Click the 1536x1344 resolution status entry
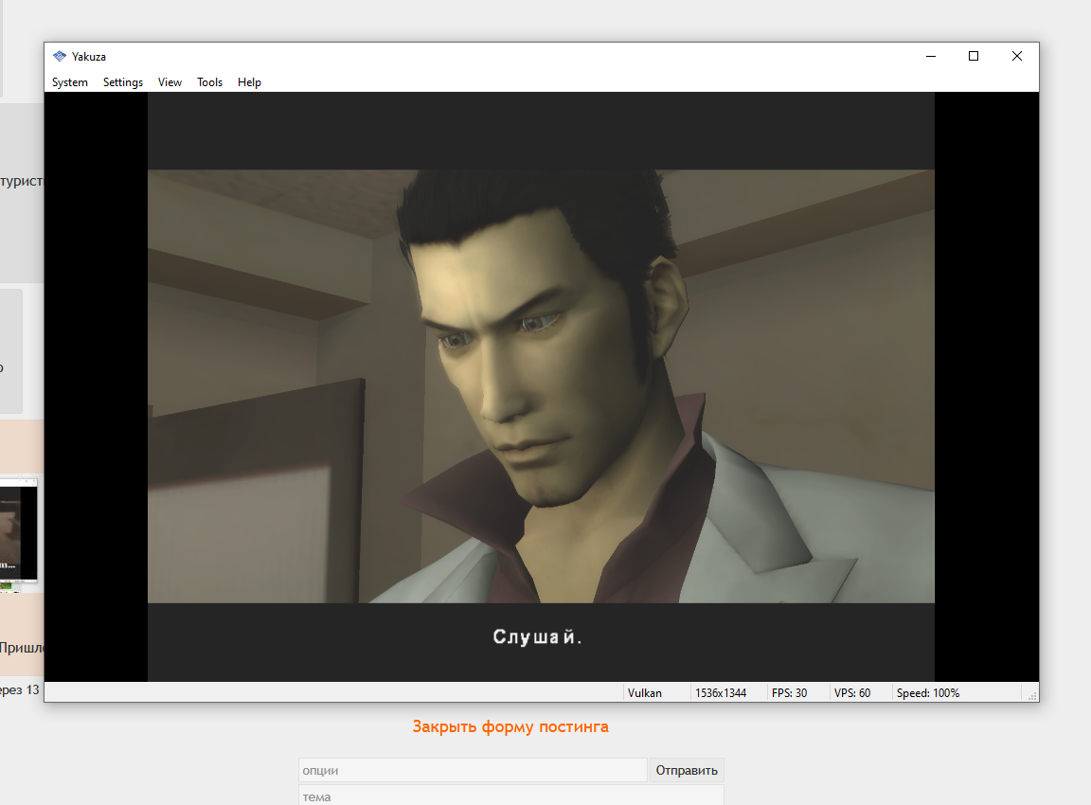This screenshot has height=805, width=1091. click(720, 693)
